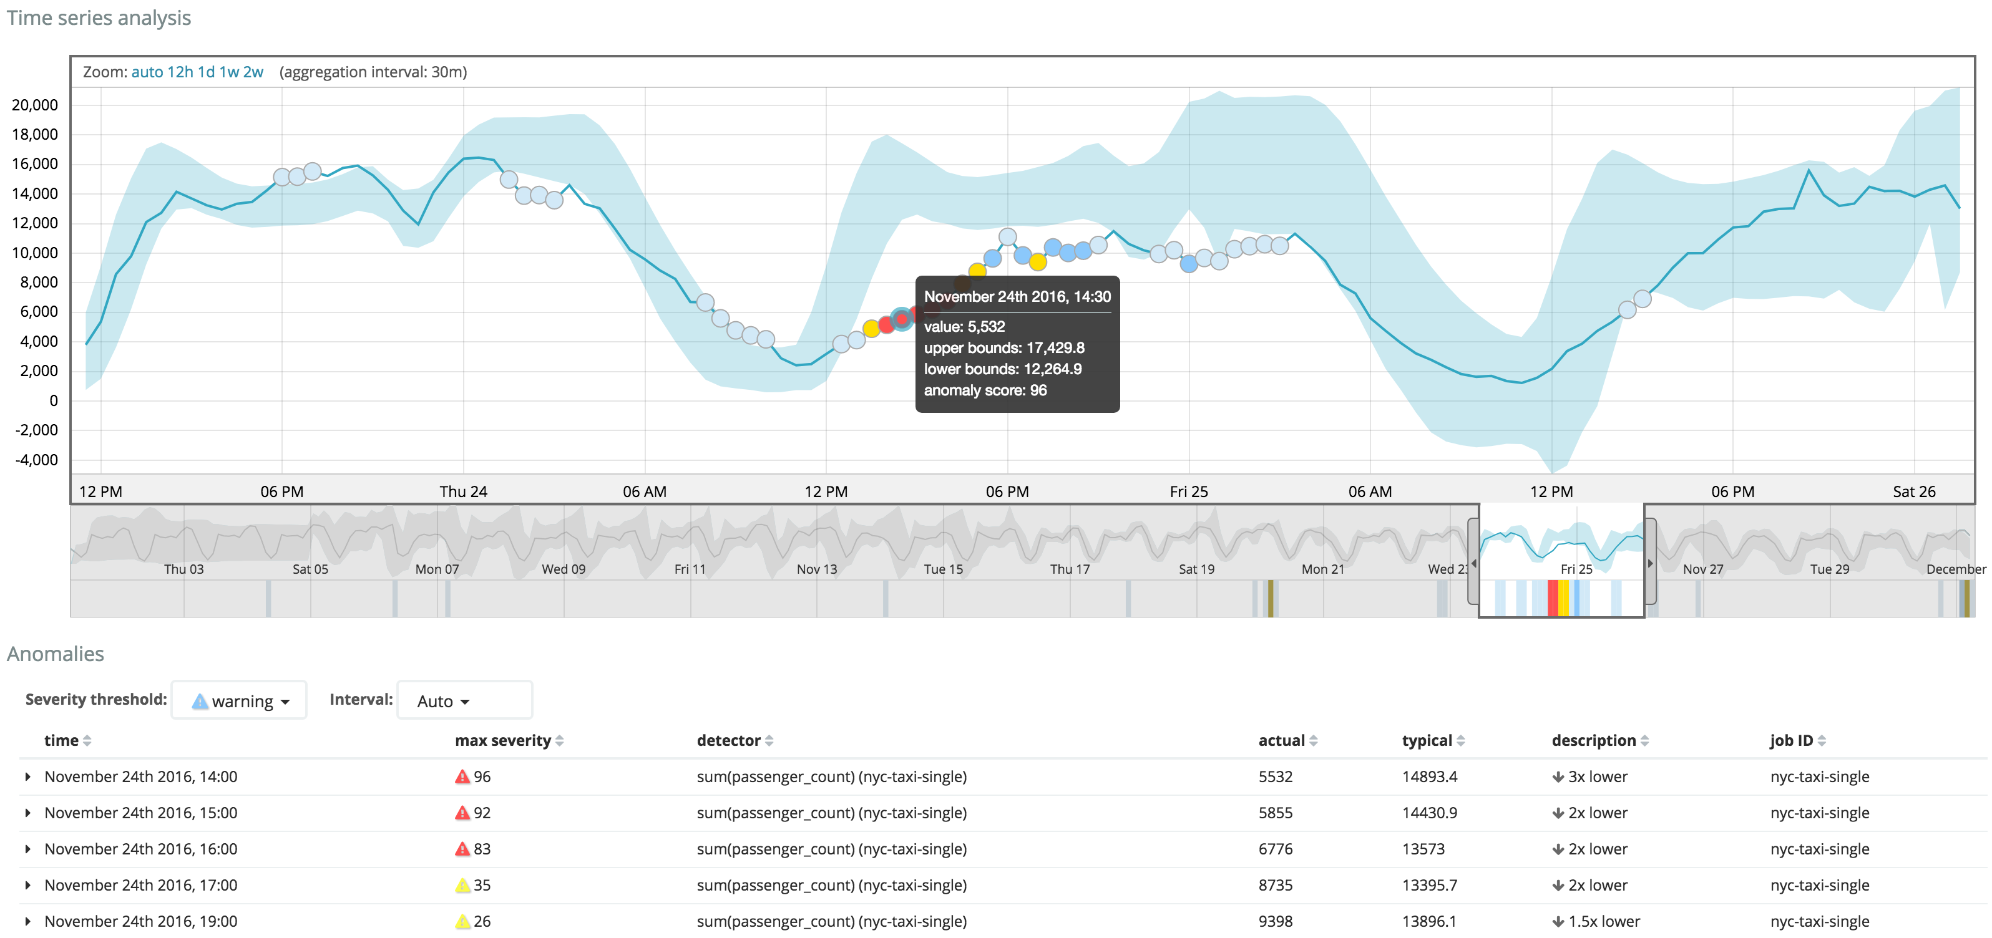Select the 2w zoom option

pyautogui.click(x=253, y=72)
